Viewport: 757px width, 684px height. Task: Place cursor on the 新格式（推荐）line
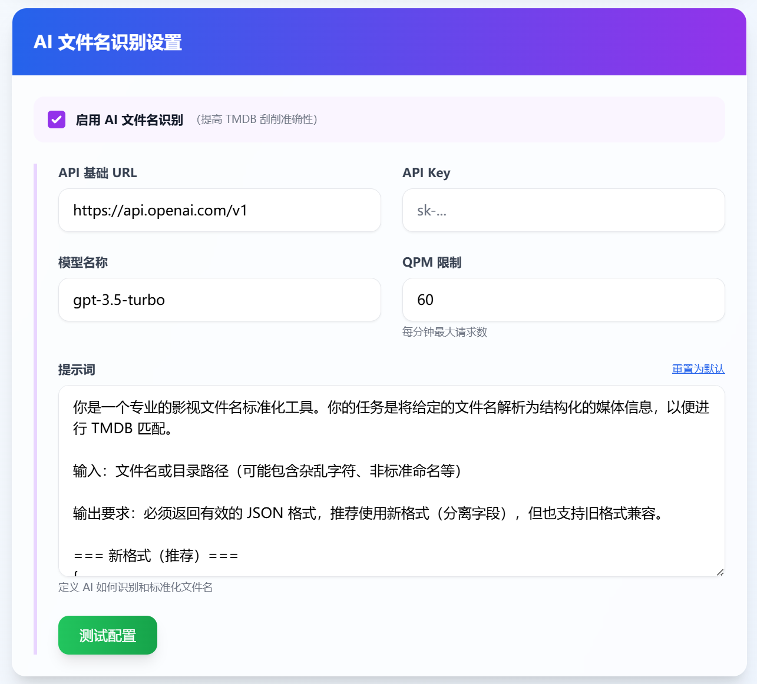(x=156, y=556)
